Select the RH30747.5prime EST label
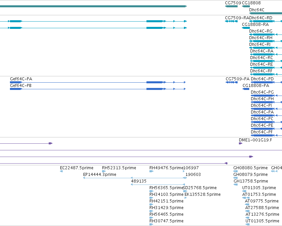The image size is (282, 226). pyautogui.click(x=167, y=221)
